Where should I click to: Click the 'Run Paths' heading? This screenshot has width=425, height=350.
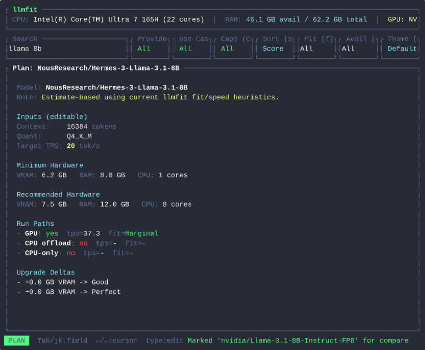35,224
